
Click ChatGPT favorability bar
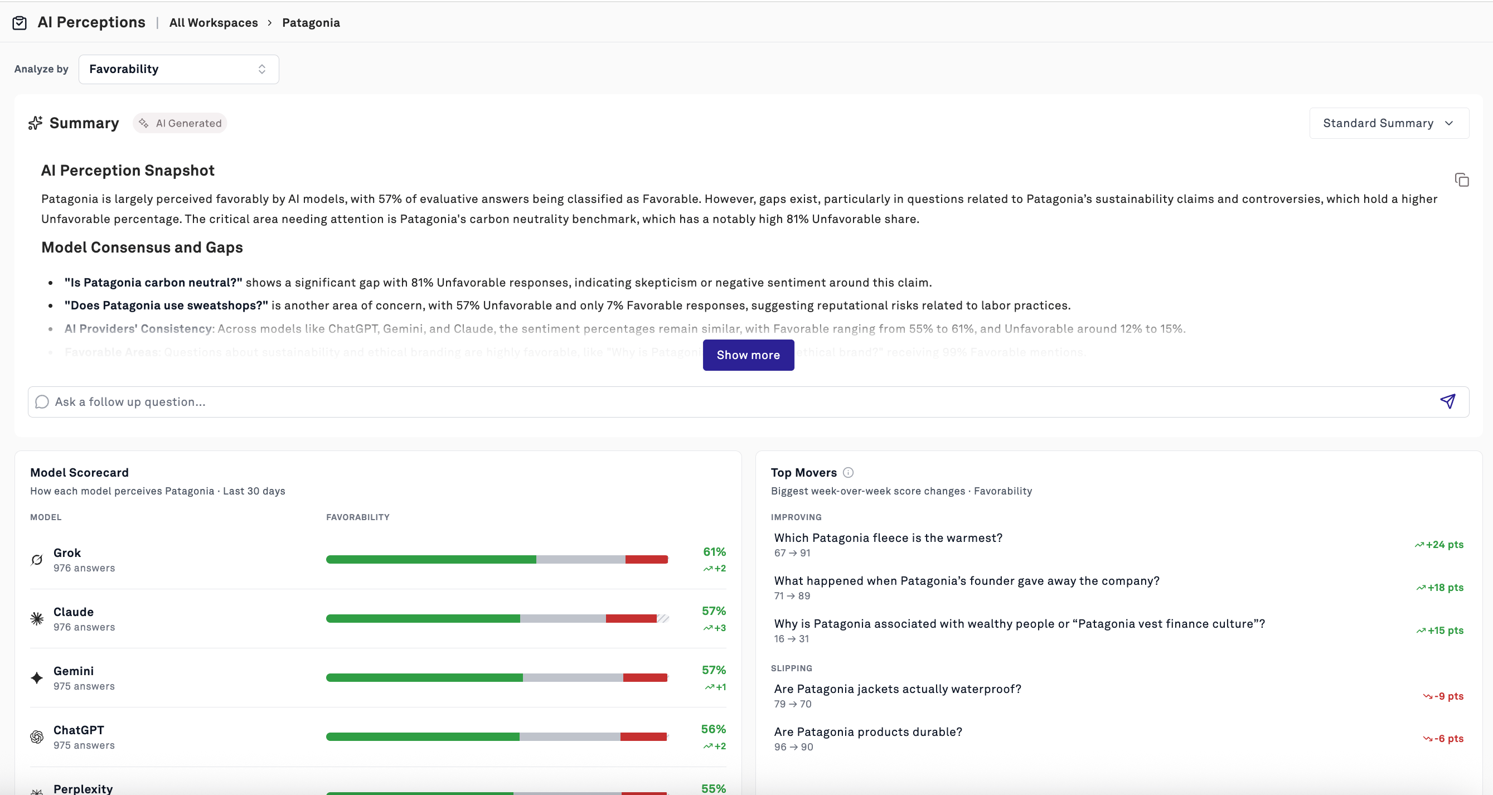(x=497, y=736)
